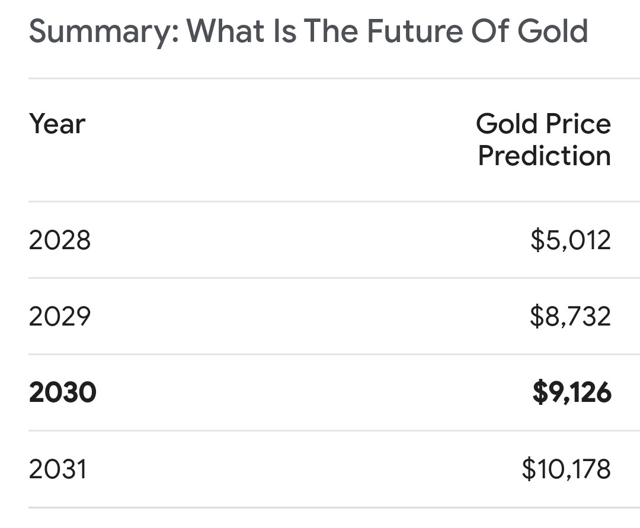Select the 2029 year cell
This screenshot has height=528, width=640.
tap(60, 317)
